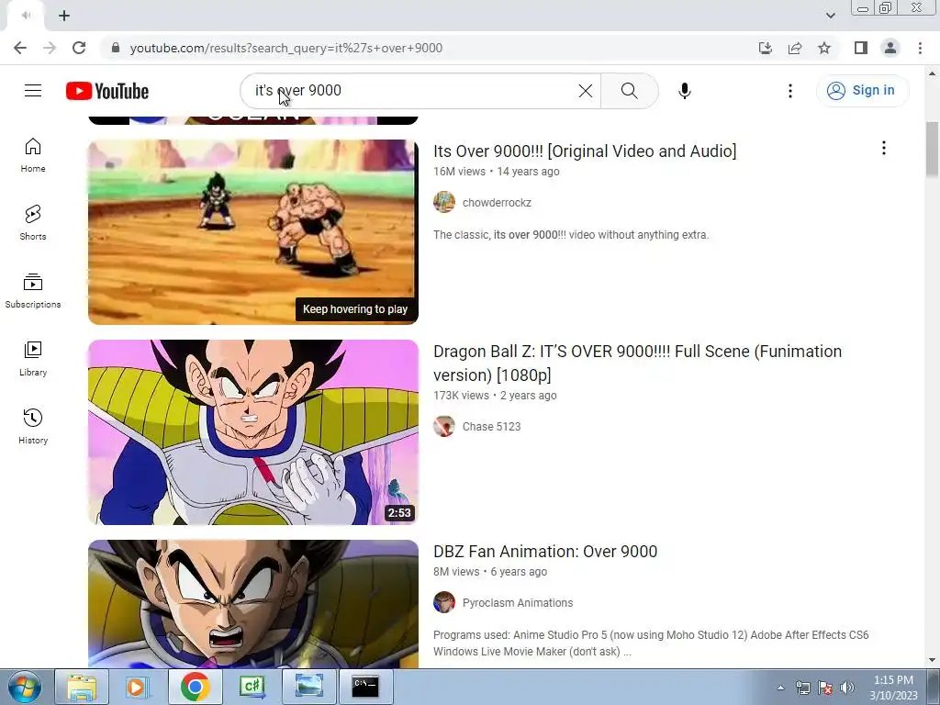
Task: Open the Chrome three-dot menu
Action: click(x=920, y=48)
